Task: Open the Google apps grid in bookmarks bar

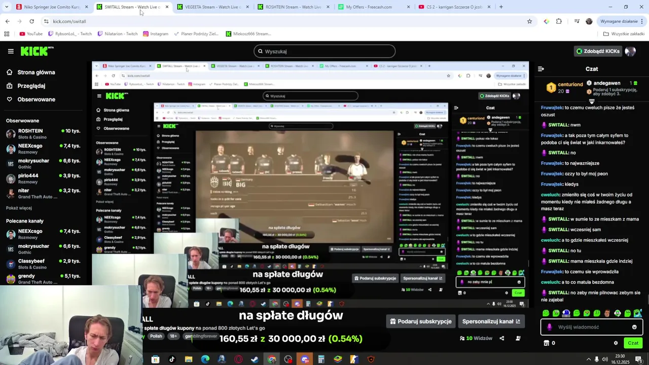Action: point(7,34)
